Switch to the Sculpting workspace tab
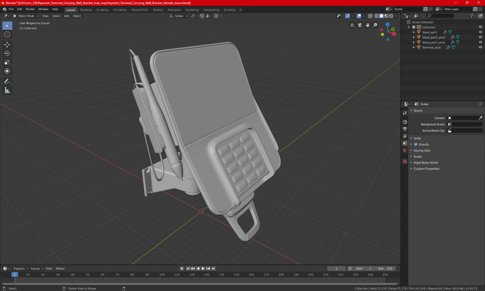Image resolution: width=485 pixels, height=291 pixels. coord(102,10)
